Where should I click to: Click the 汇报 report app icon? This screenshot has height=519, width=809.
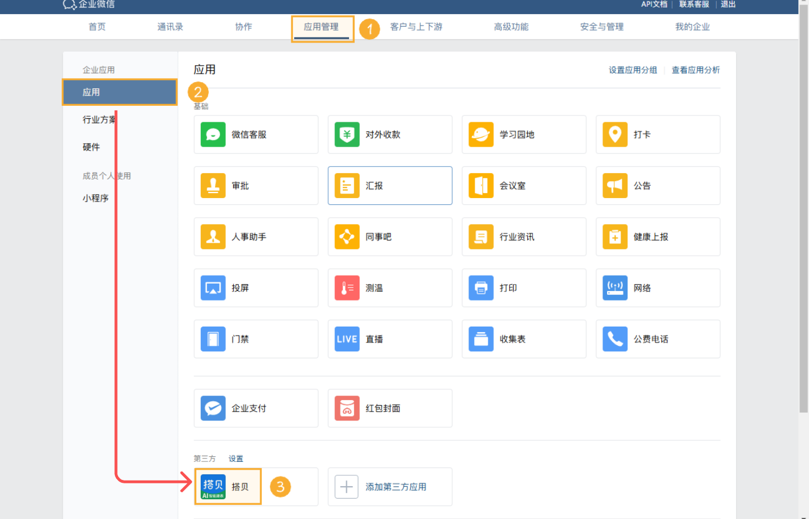[x=390, y=185]
